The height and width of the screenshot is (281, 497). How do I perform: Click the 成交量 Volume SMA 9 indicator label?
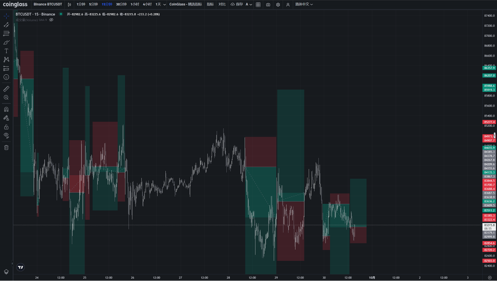tap(31, 20)
